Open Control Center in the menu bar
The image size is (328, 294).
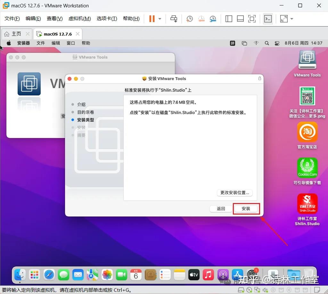click(277, 43)
